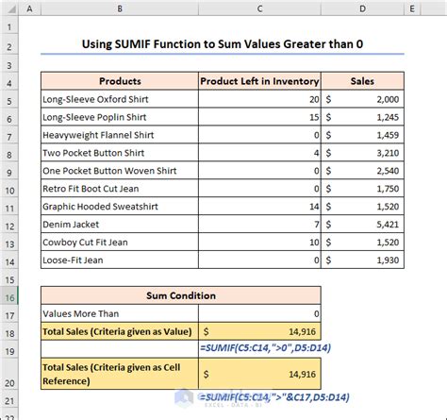
Task: Click inventory value 4 for Two Pocket Button Shirt
Action: point(259,153)
